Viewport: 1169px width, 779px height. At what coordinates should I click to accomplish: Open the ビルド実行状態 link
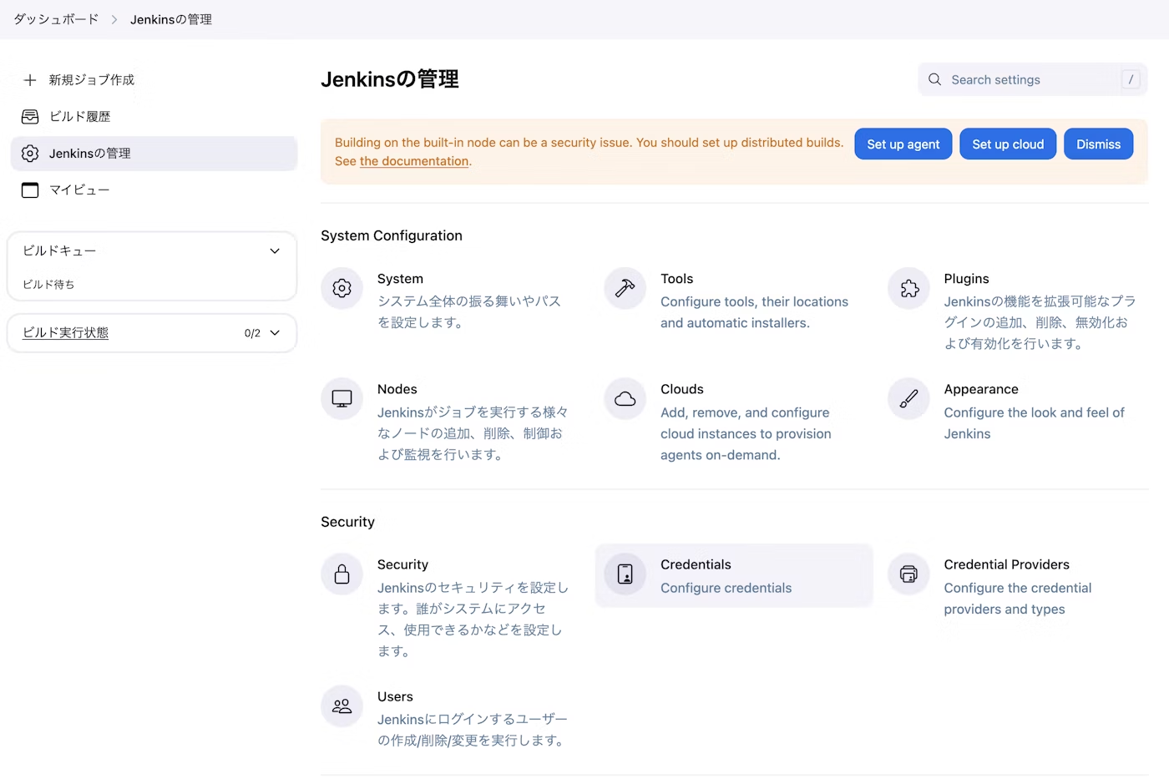click(66, 332)
